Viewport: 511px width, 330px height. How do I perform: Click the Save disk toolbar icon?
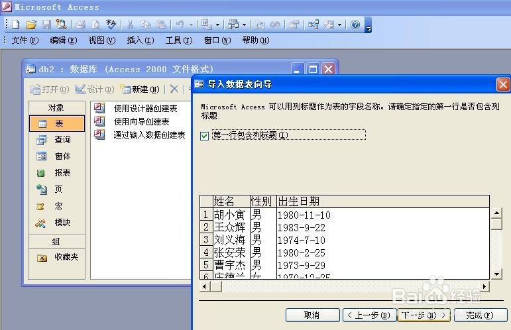(x=46, y=25)
